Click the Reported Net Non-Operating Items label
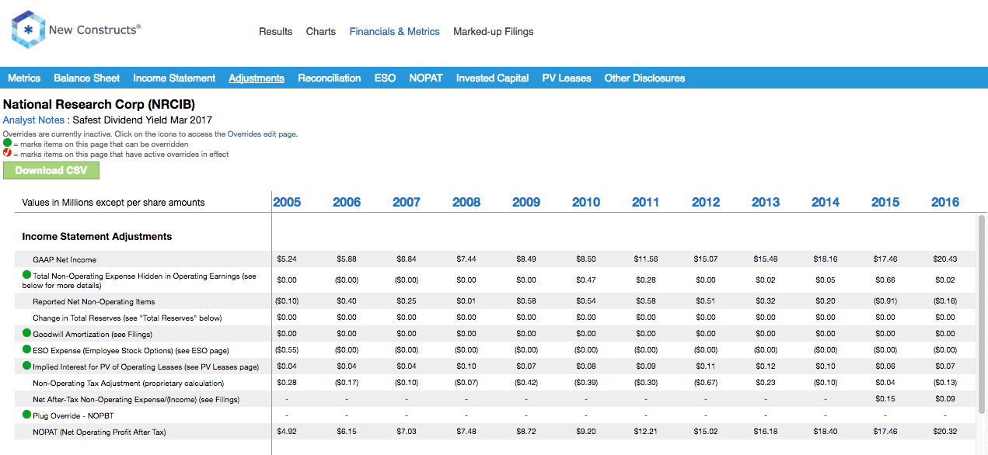The image size is (988, 455). 94,301
